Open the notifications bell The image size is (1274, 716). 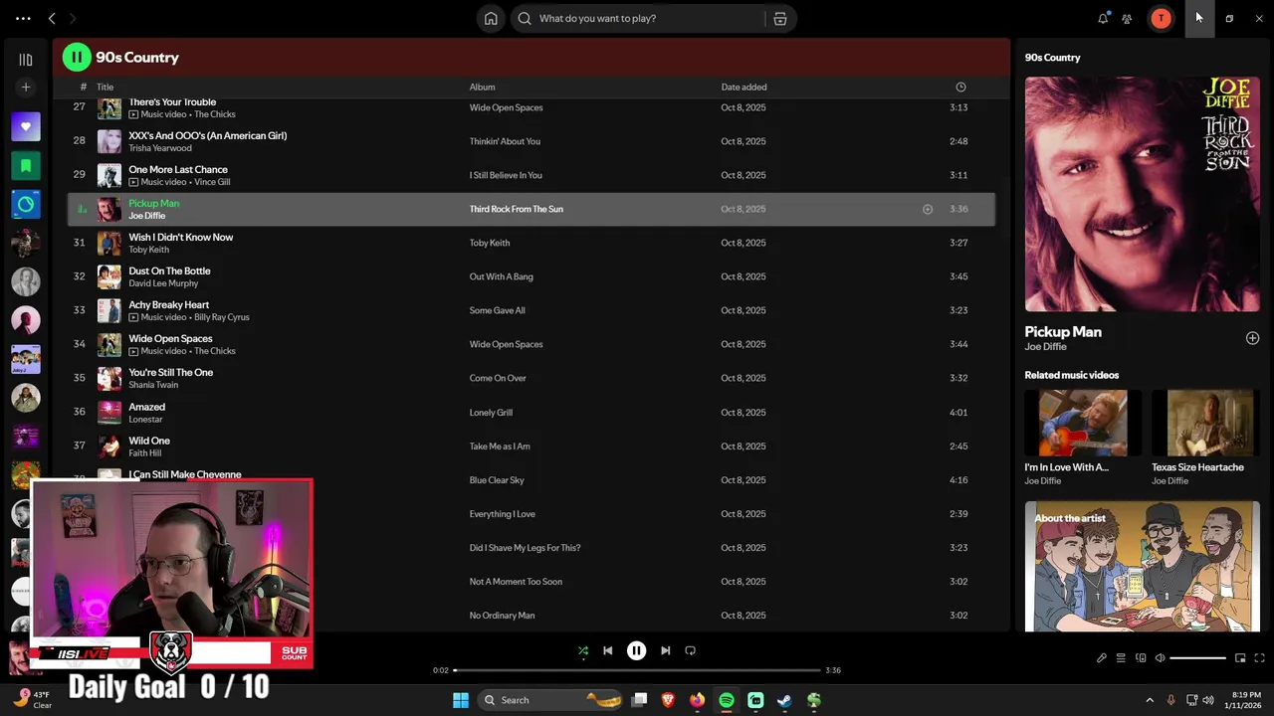coord(1103,18)
